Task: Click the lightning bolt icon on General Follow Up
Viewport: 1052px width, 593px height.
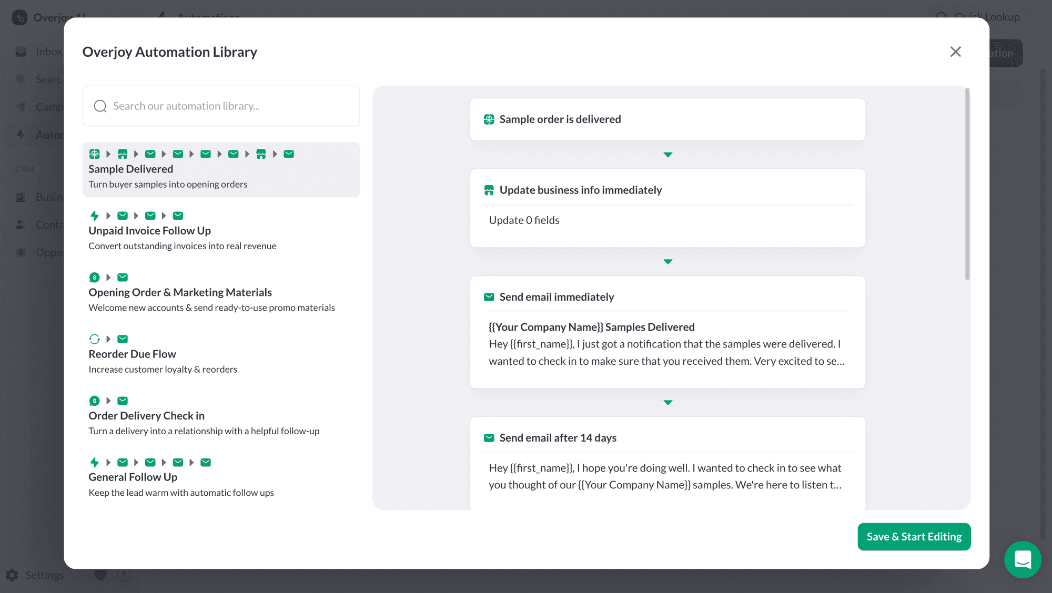Action: 95,463
